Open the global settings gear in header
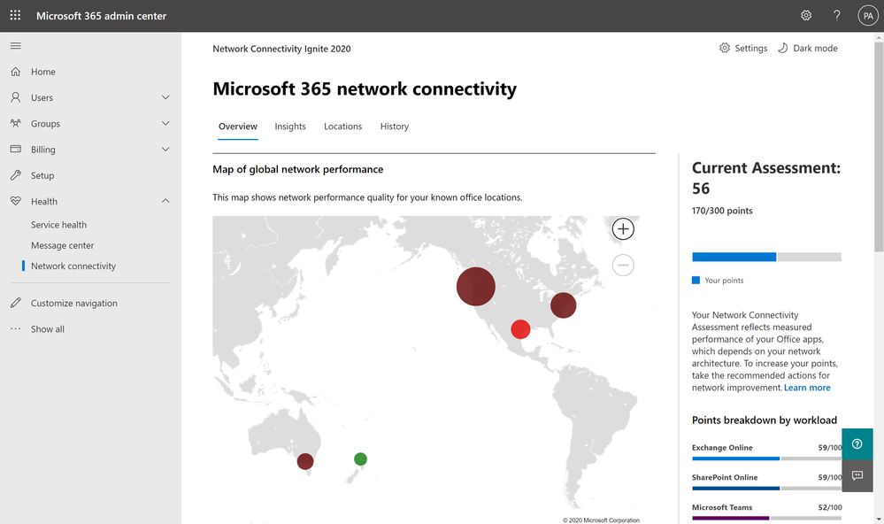Screen dimensions: 884x524 [806, 15]
